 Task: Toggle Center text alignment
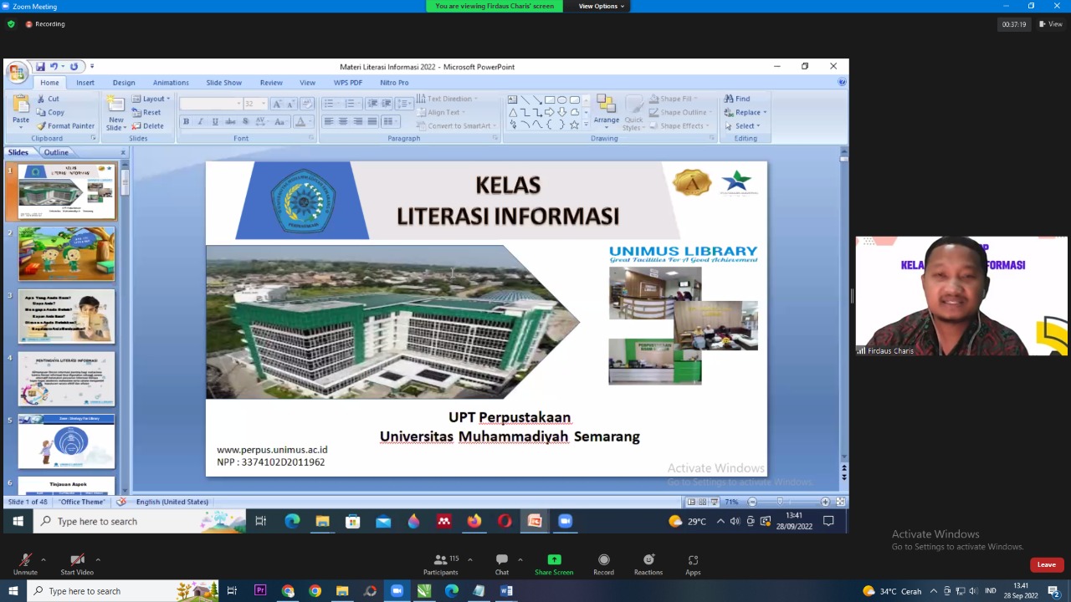click(x=343, y=122)
